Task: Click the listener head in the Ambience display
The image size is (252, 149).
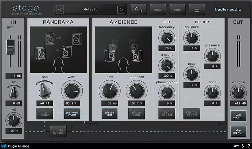Action: click(x=123, y=65)
